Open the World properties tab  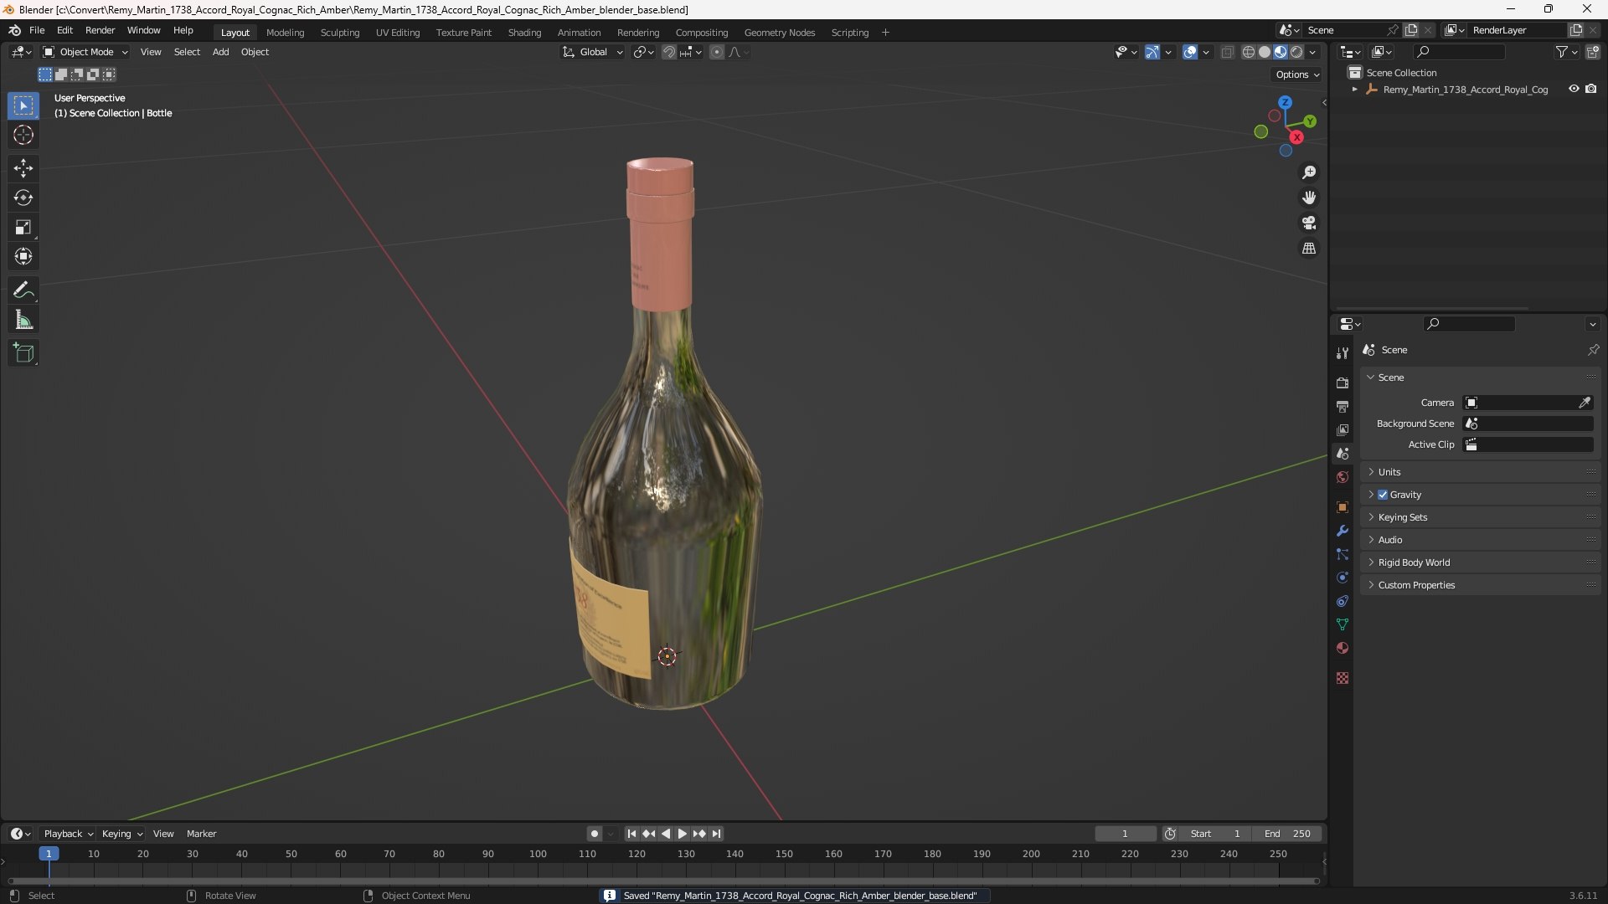[x=1343, y=477]
